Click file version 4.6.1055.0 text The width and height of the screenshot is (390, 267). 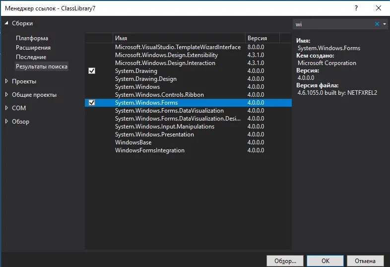pos(337,93)
